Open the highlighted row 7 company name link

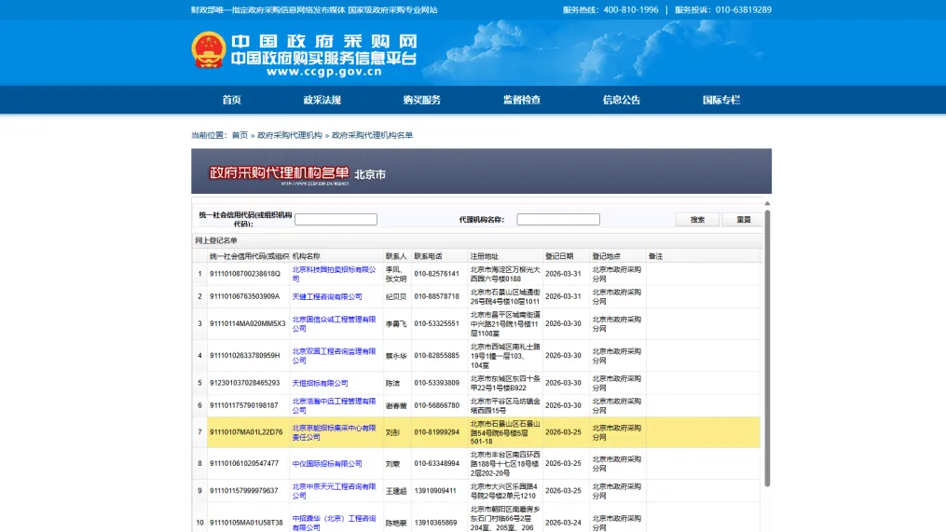click(335, 432)
